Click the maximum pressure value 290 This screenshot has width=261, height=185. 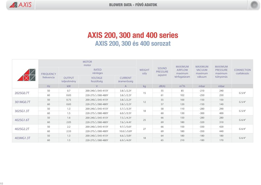tap(221, 109)
